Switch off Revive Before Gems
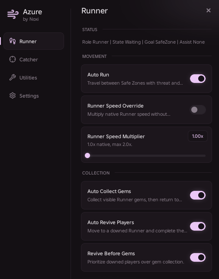 click(x=198, y=257)
